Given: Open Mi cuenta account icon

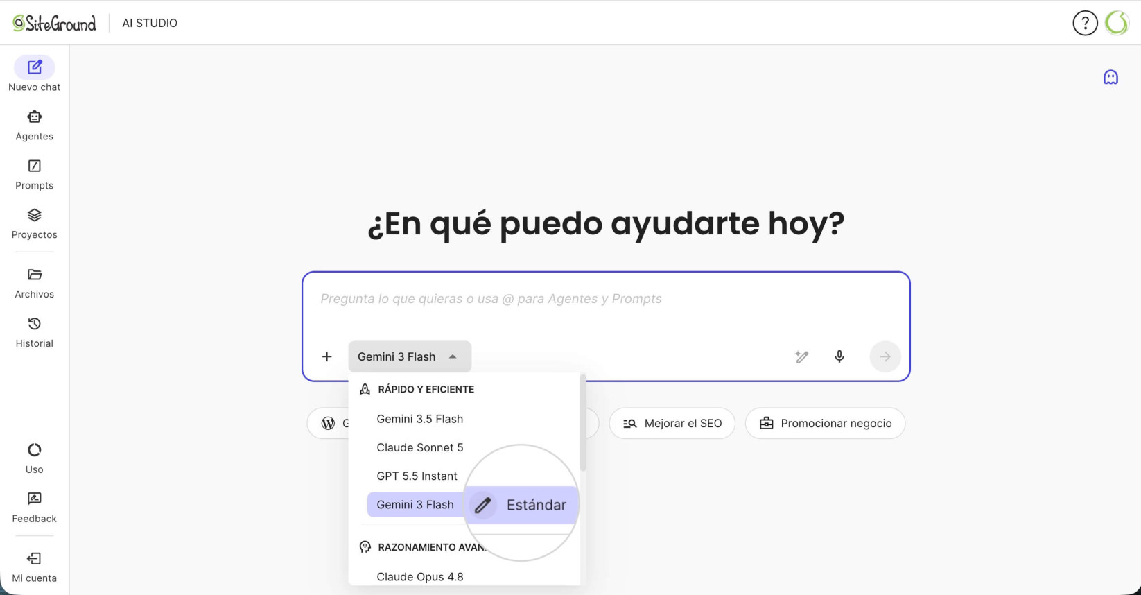Looking at the screenshot, I should point(35,559).
